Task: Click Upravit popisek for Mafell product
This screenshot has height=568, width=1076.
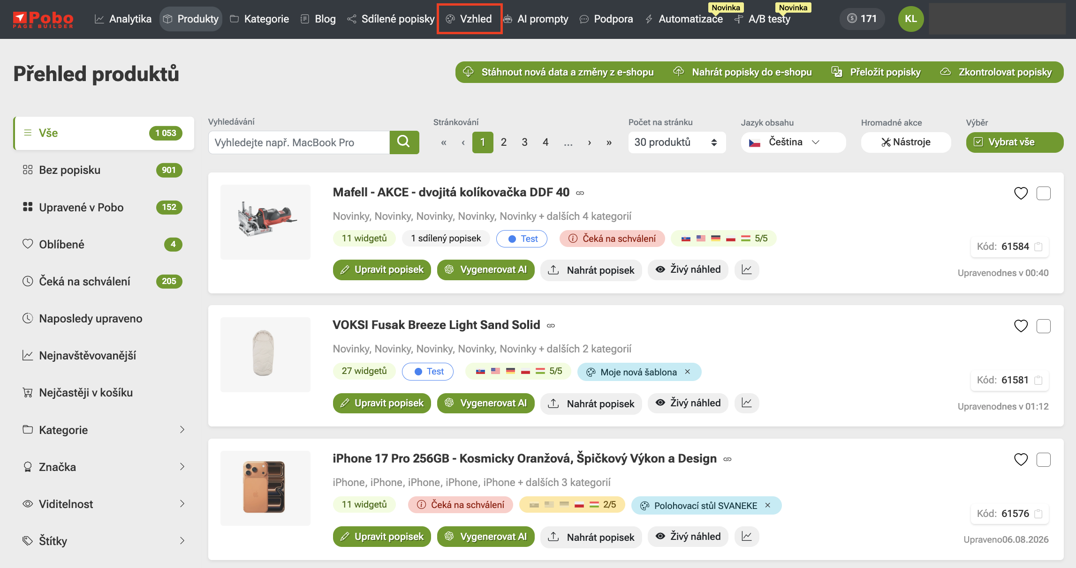Action: pos(382,269)
